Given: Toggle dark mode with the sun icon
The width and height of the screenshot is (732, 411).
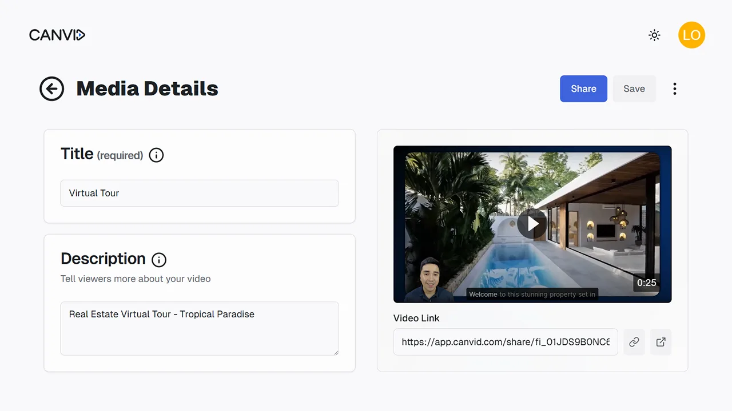Looking at the screenshot, I should (x=654, y=35).
